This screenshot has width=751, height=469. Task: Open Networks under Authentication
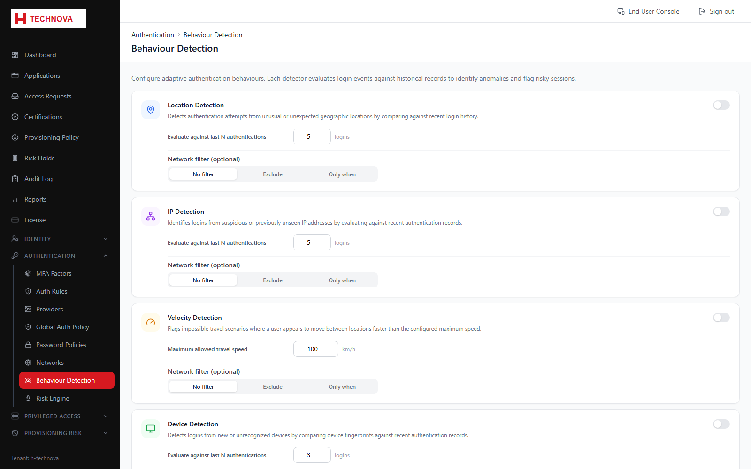(67, 363)
